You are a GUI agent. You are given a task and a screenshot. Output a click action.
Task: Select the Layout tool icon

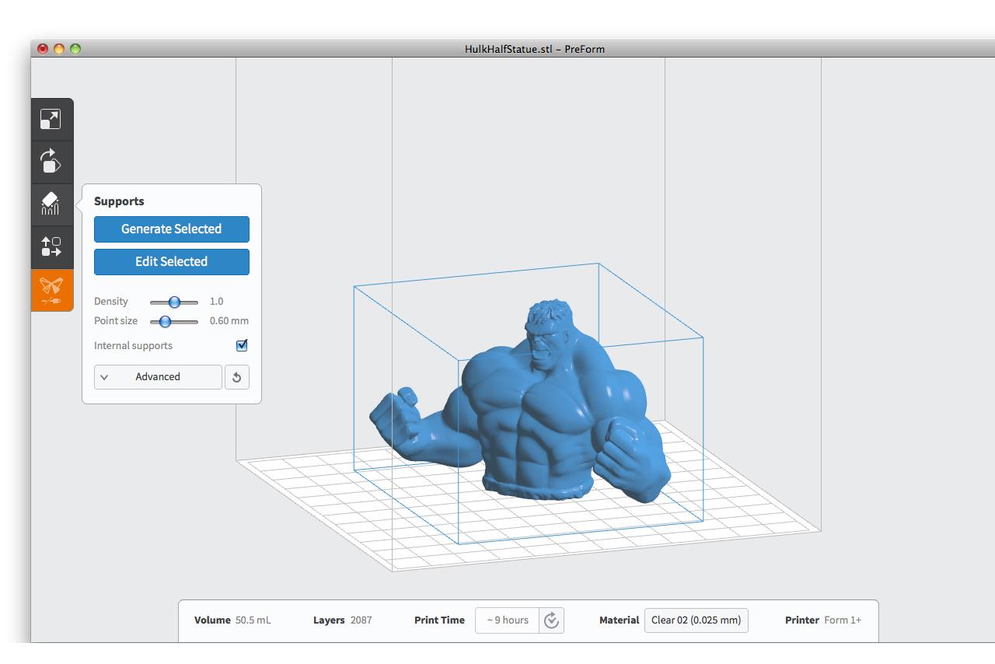point(51,247)
